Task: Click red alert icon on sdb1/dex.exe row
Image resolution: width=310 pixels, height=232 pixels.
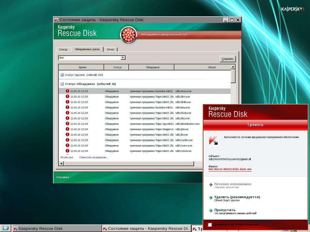Action: 68,96
